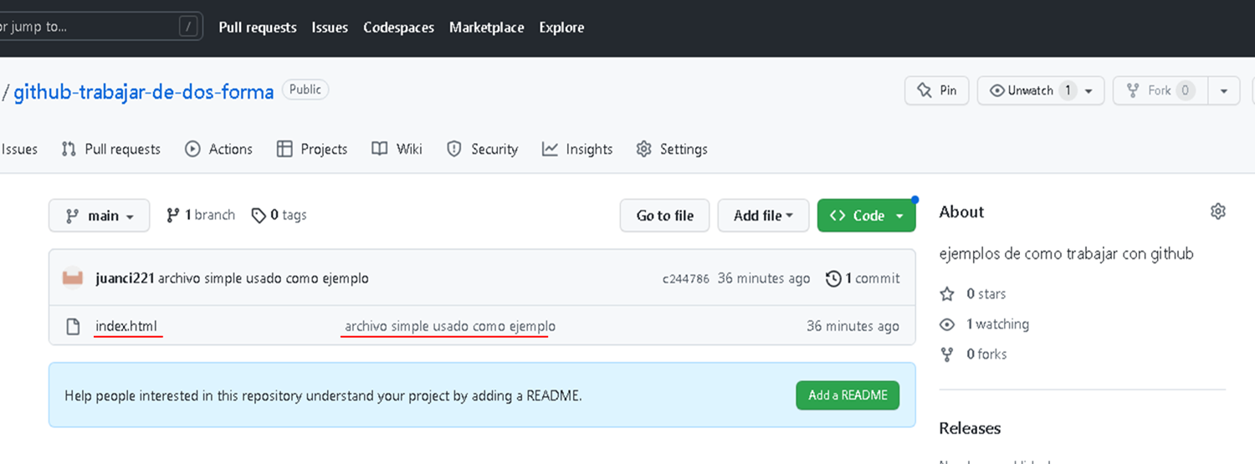The height and width of the screenshot is (464, 1255).
Task: Click the Unwatch count badge showing 1
Action: point(1067,90)
